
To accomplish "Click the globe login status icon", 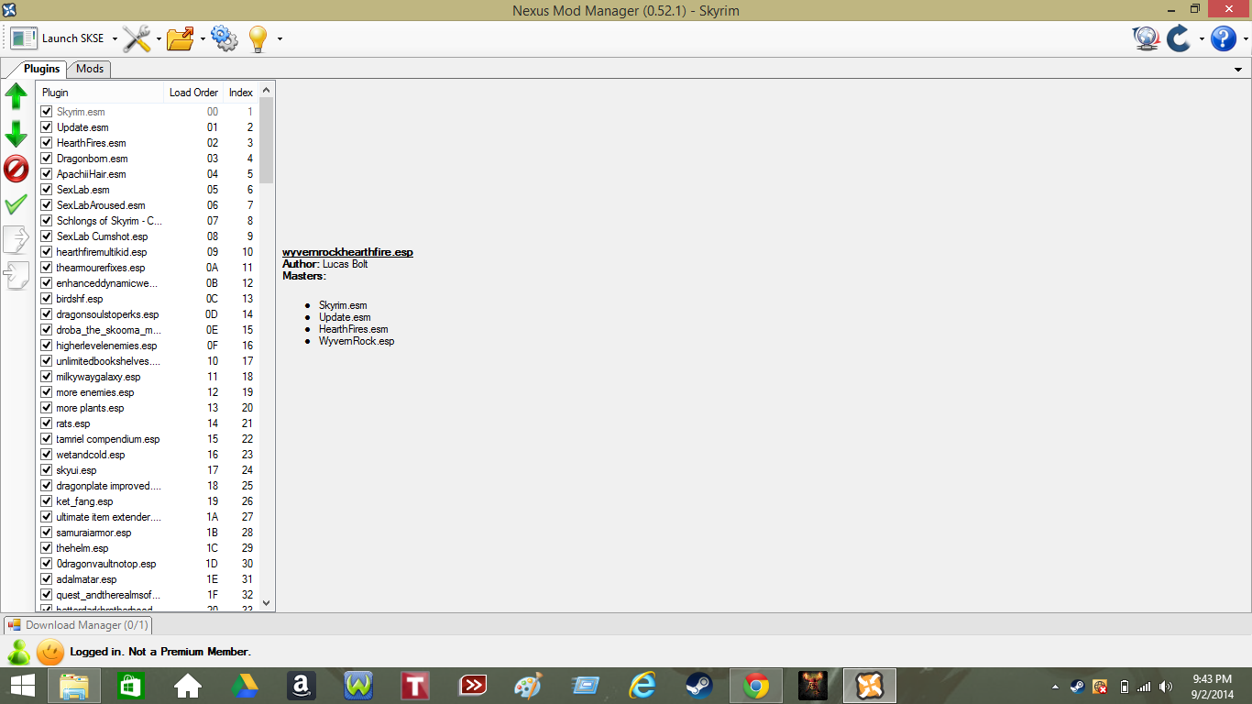I will pyautogui.click(x=1146, y=38).
